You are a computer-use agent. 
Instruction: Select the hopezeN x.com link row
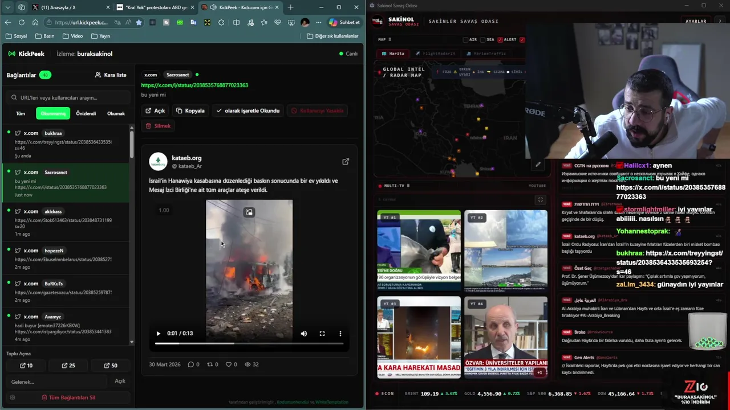pyautogui.click(x=65, y=259)
